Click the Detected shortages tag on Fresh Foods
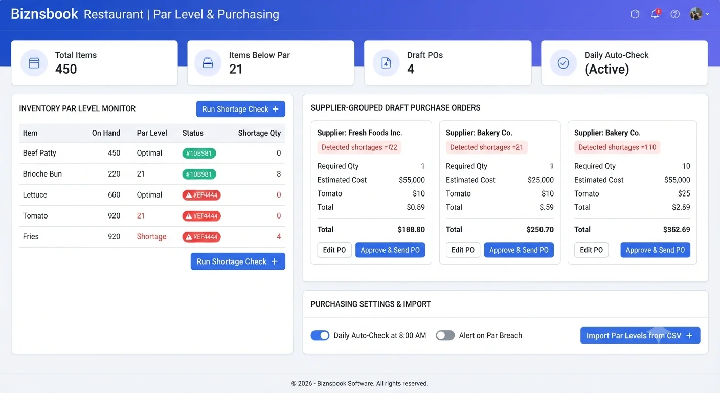Viewport: 720px width, 393px height. click(x=359, y=147)
